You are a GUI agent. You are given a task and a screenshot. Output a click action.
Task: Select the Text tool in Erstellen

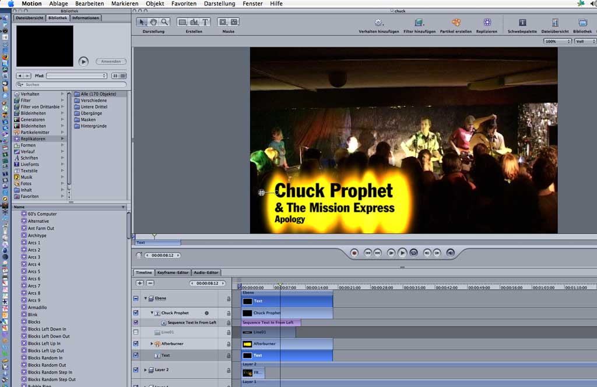tap(205, 22)
